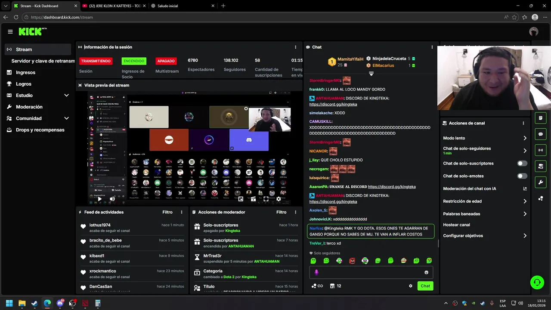The height and width of the screenshot is (310, 551).
Task: Play the stream preview video
Action: coord(99,199)
